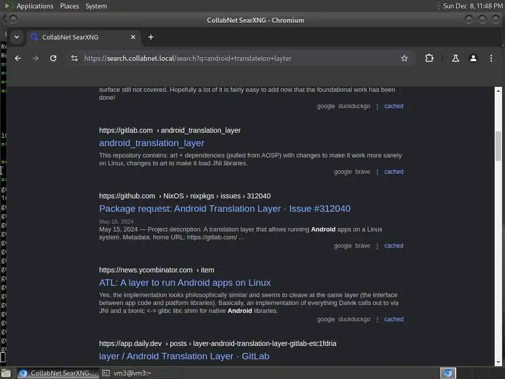Open layer / Android Translation Layer GitLab link
Viewport: 505px width, 379px height.
[184, 356]
